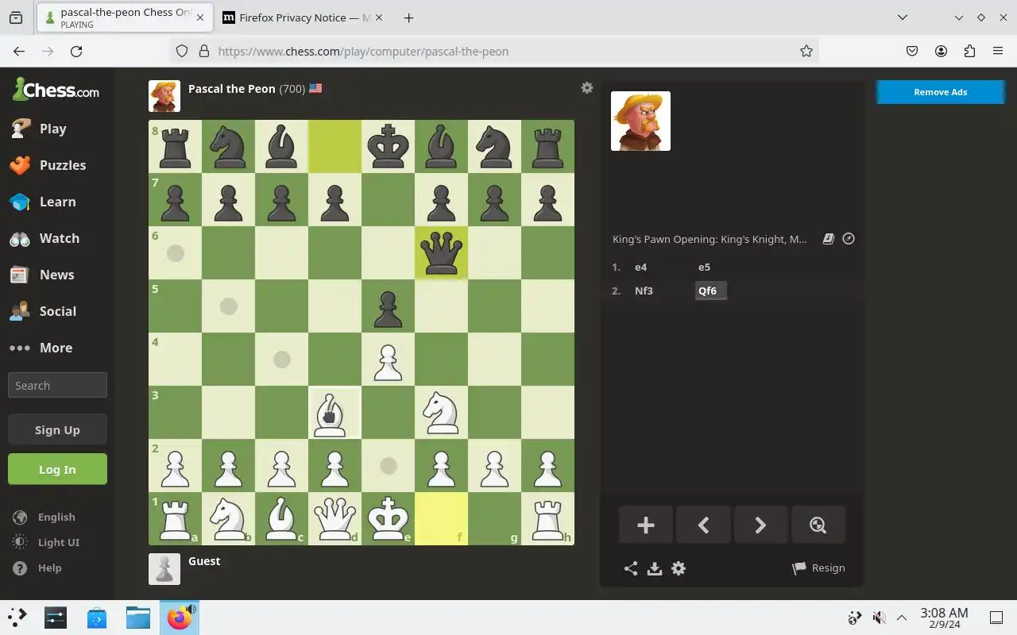Open the file manager in taskbar
The width and height of the screenshot is (1017, 635).
pos(138,618)
